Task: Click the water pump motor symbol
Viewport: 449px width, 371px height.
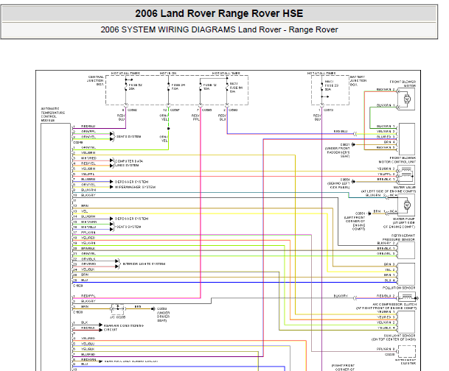Action: pyautogui.click(x=407, y=205)
